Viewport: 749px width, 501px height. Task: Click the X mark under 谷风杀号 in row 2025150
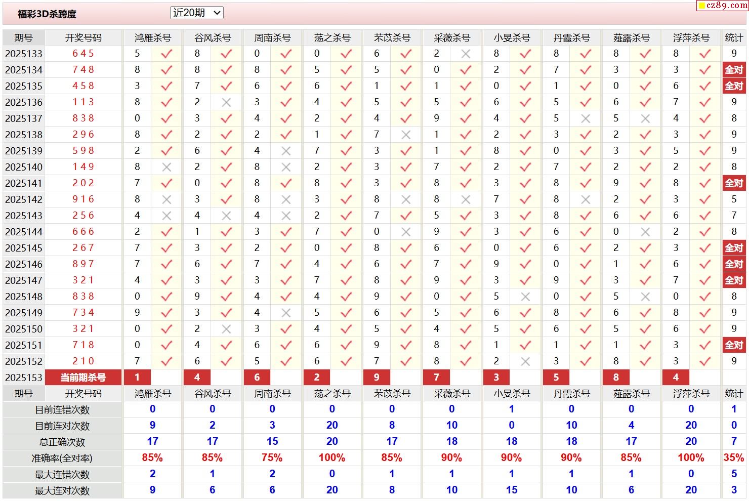226,329
